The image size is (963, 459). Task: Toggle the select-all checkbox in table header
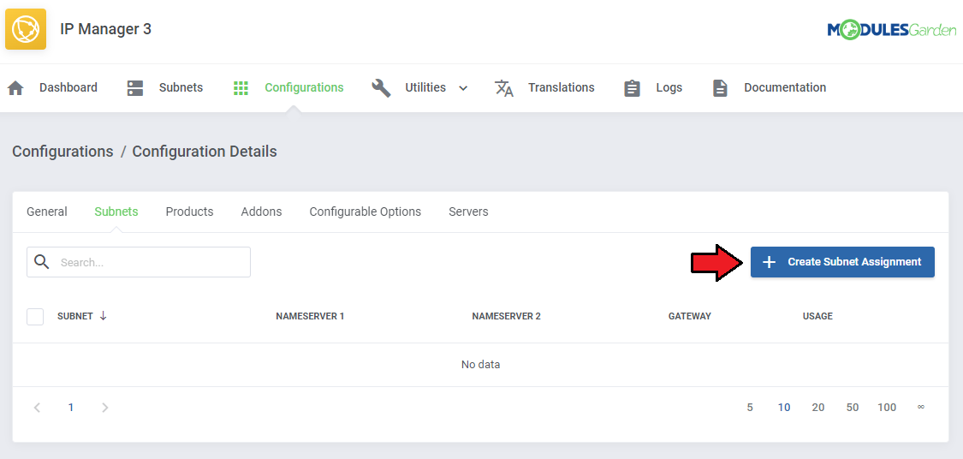[35, 317]
